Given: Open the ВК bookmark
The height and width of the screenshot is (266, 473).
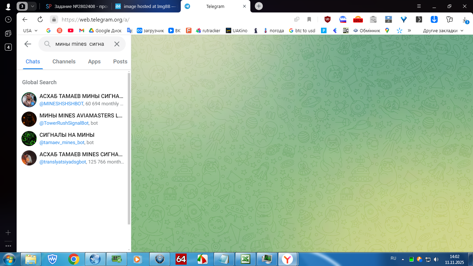Looking at the screenshot, I should coord(174,30).
